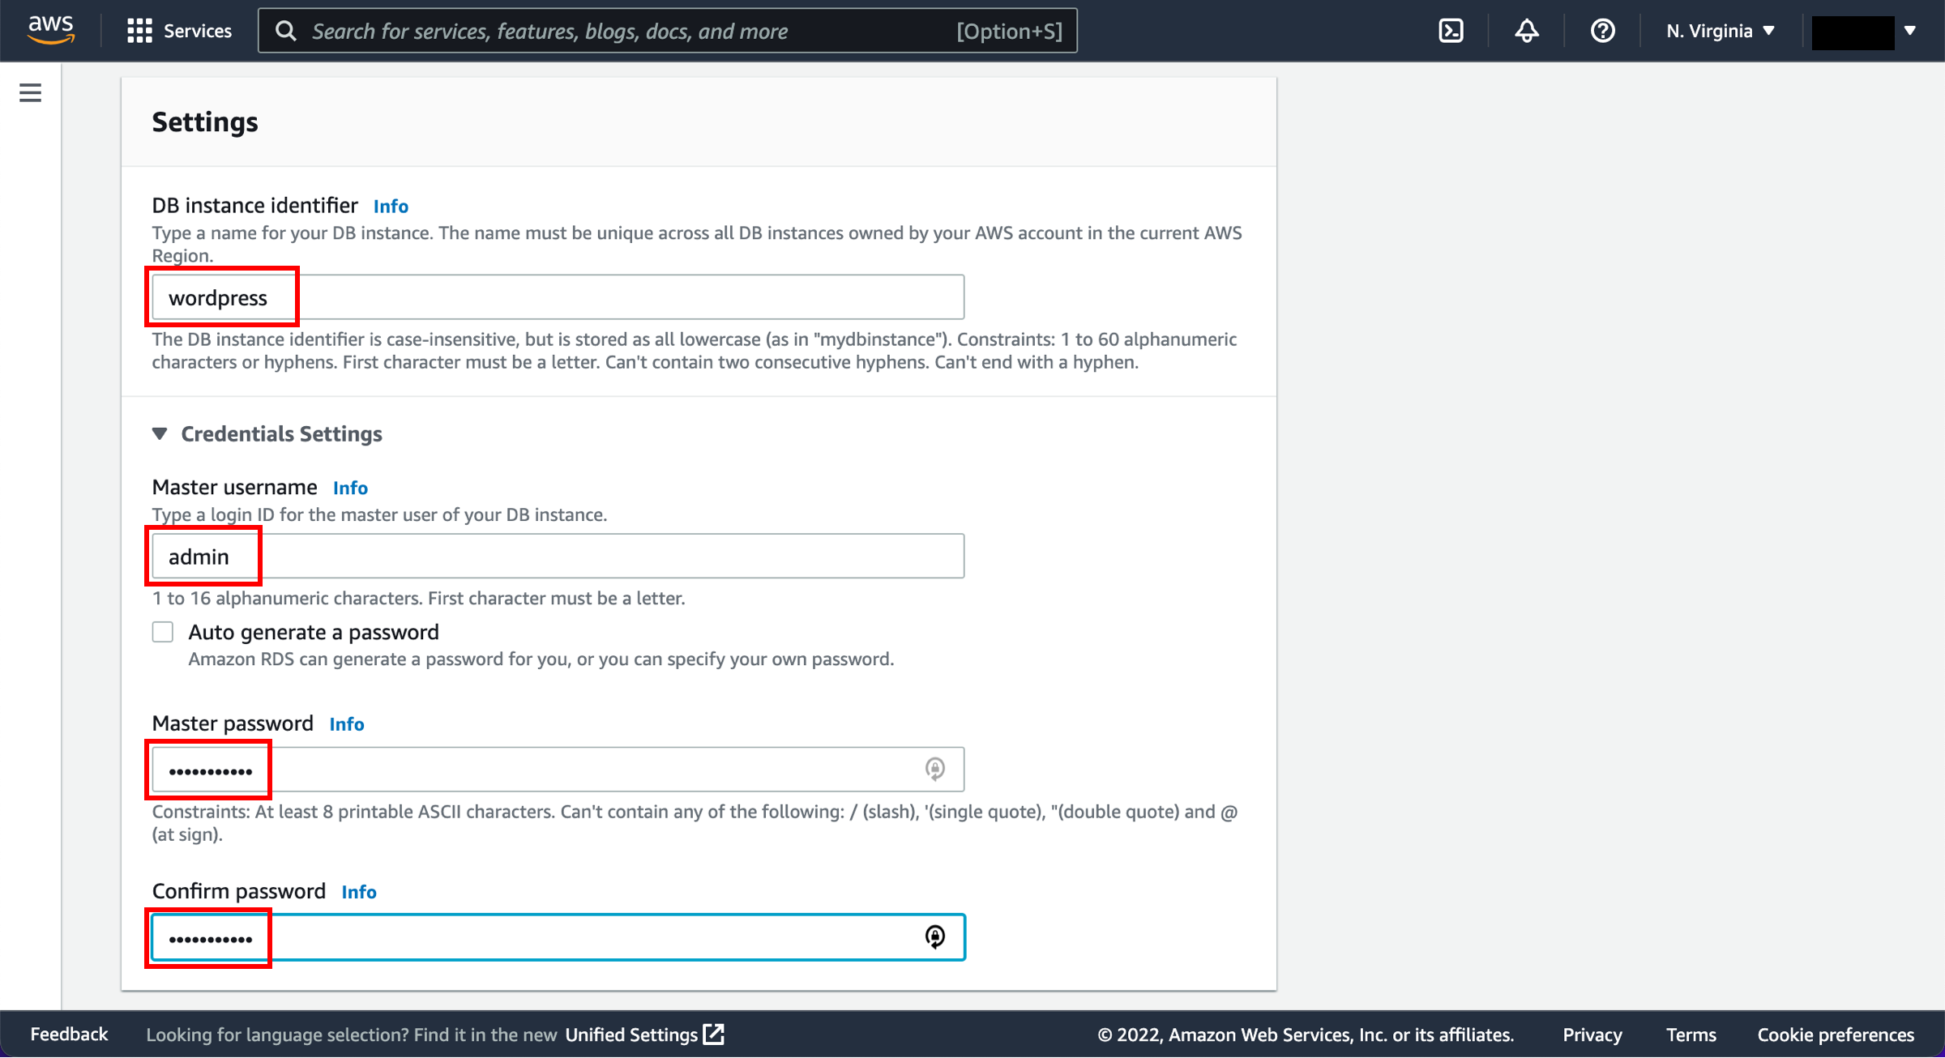This screenshot has width=1945, height=1058.
Task: Open the help question mark icon
Action: coord(1602,31)
